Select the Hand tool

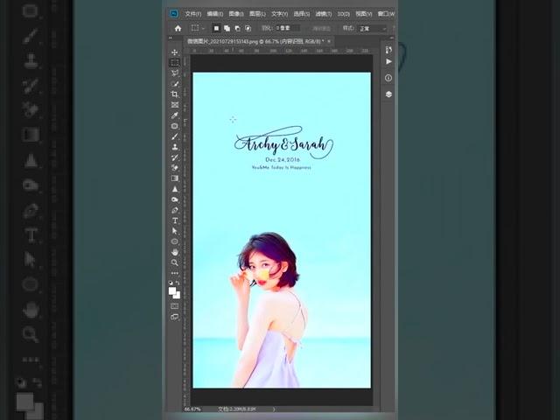(x=175, y=252)
